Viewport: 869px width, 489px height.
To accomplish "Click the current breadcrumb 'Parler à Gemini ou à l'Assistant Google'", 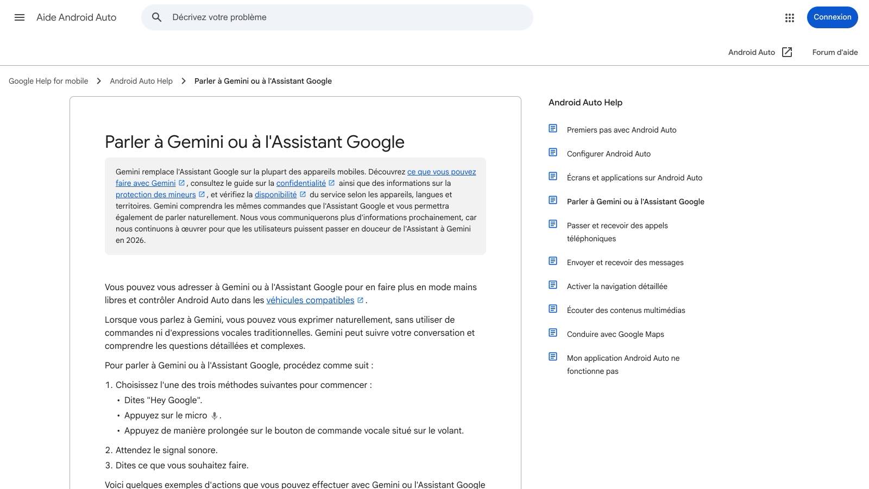I will tap(263, 81).
